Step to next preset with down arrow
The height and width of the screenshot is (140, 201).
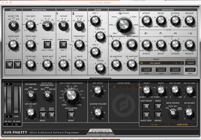tap(181, 63)
